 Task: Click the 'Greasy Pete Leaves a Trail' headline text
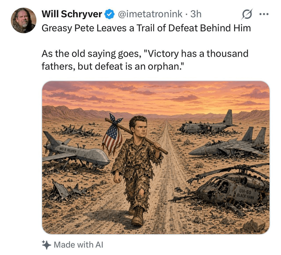point(146,28)
